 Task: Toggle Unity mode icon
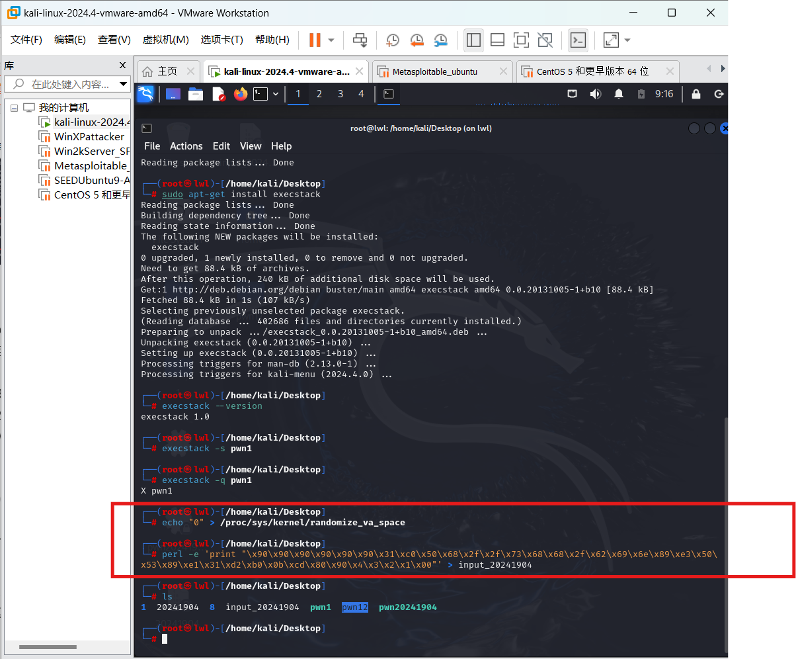pos(545,40)
